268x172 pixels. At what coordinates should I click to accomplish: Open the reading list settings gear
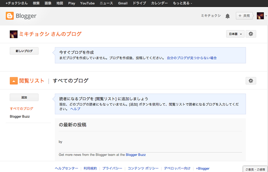251,81
